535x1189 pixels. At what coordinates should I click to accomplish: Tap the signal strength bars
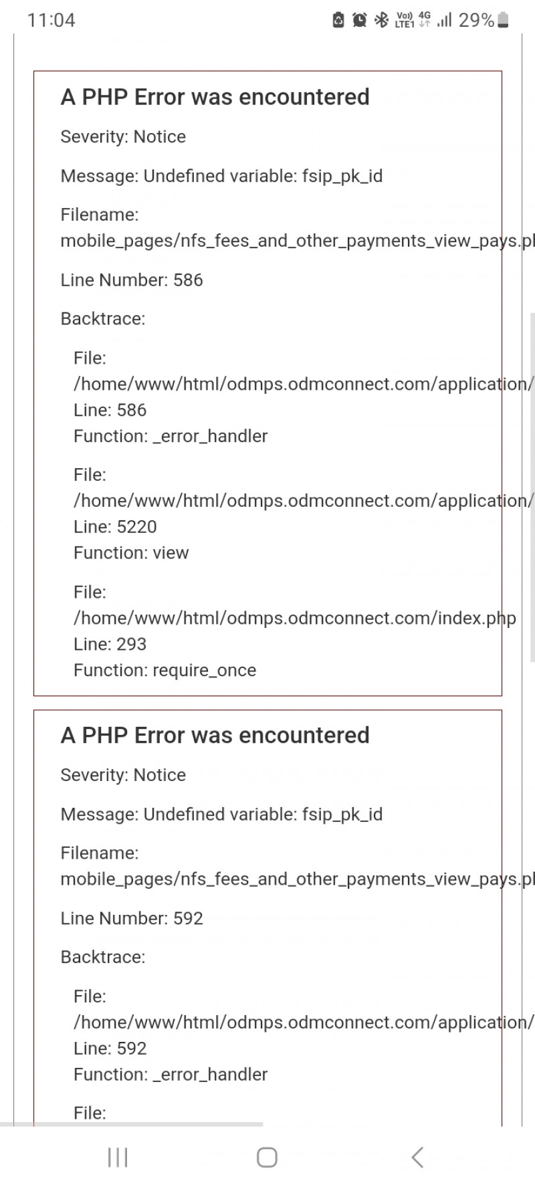point(444,21)
